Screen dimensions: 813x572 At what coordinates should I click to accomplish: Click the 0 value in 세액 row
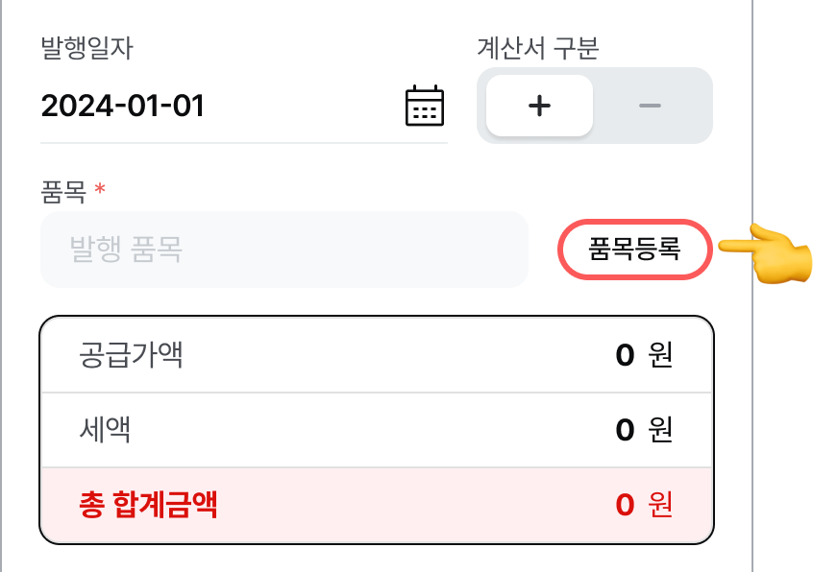pyautogui.click(x=625, y=430)
